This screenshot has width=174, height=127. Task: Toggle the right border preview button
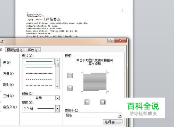pyautogui.click(x=103, y=102)
